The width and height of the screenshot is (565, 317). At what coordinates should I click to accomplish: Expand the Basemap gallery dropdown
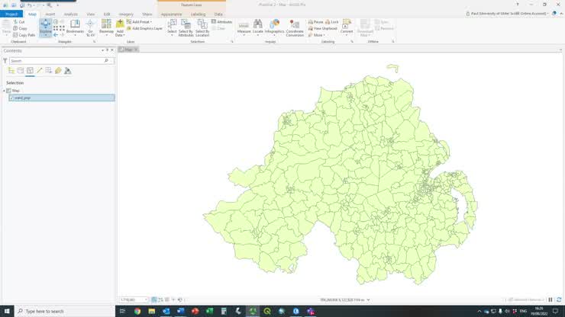click(106, 34)
